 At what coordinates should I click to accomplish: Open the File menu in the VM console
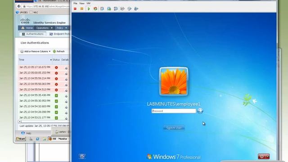75,3
